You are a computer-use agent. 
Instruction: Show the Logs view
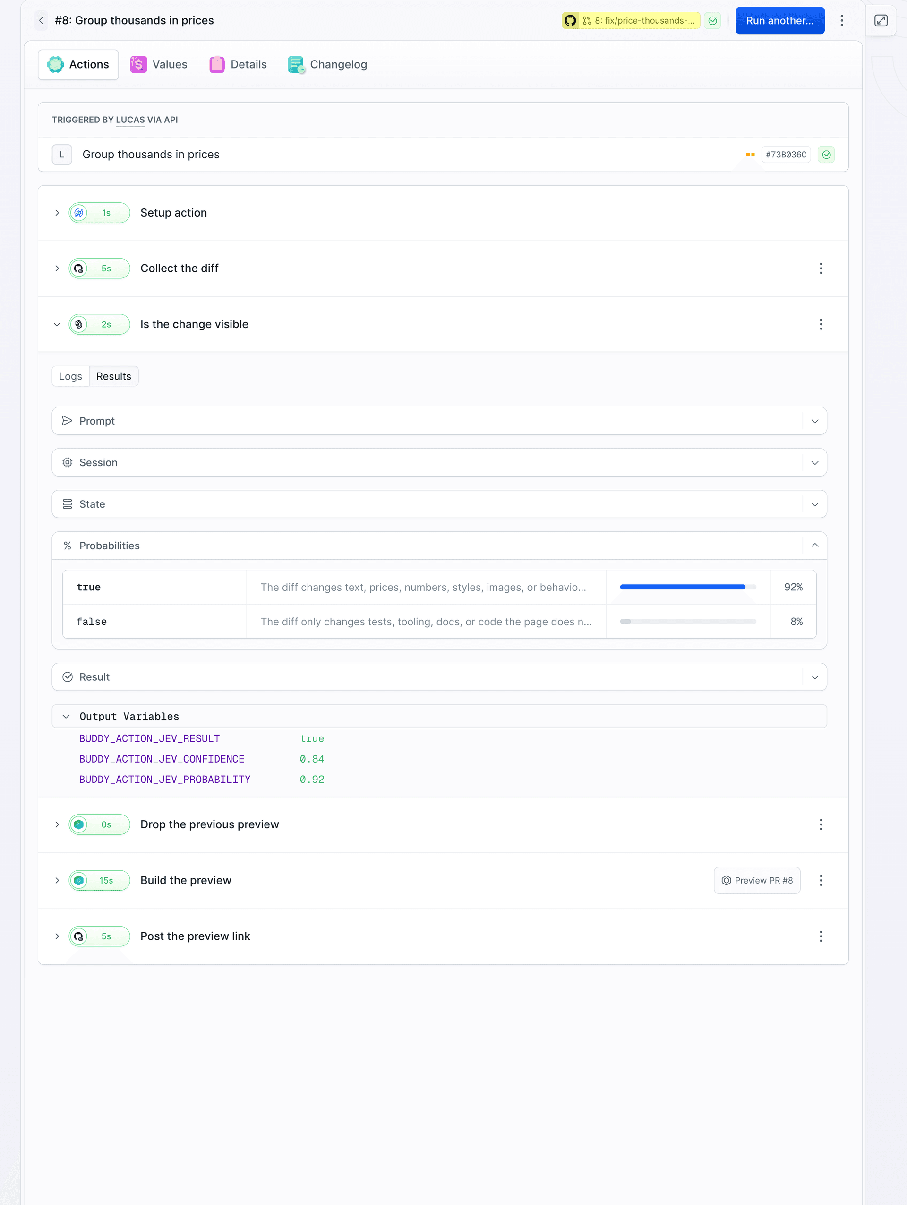click(x=71, y=377)
